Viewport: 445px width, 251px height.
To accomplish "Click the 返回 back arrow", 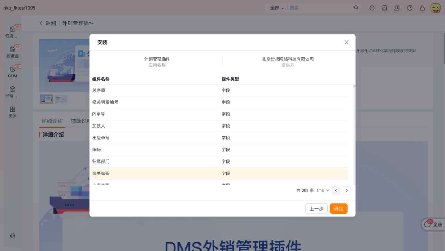I will click(x=41, y=23).
